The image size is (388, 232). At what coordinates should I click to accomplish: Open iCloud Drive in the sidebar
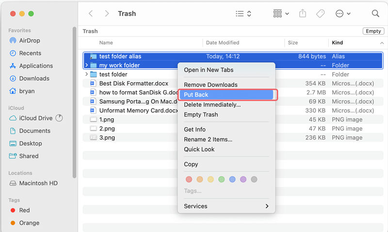pos(35,118)
